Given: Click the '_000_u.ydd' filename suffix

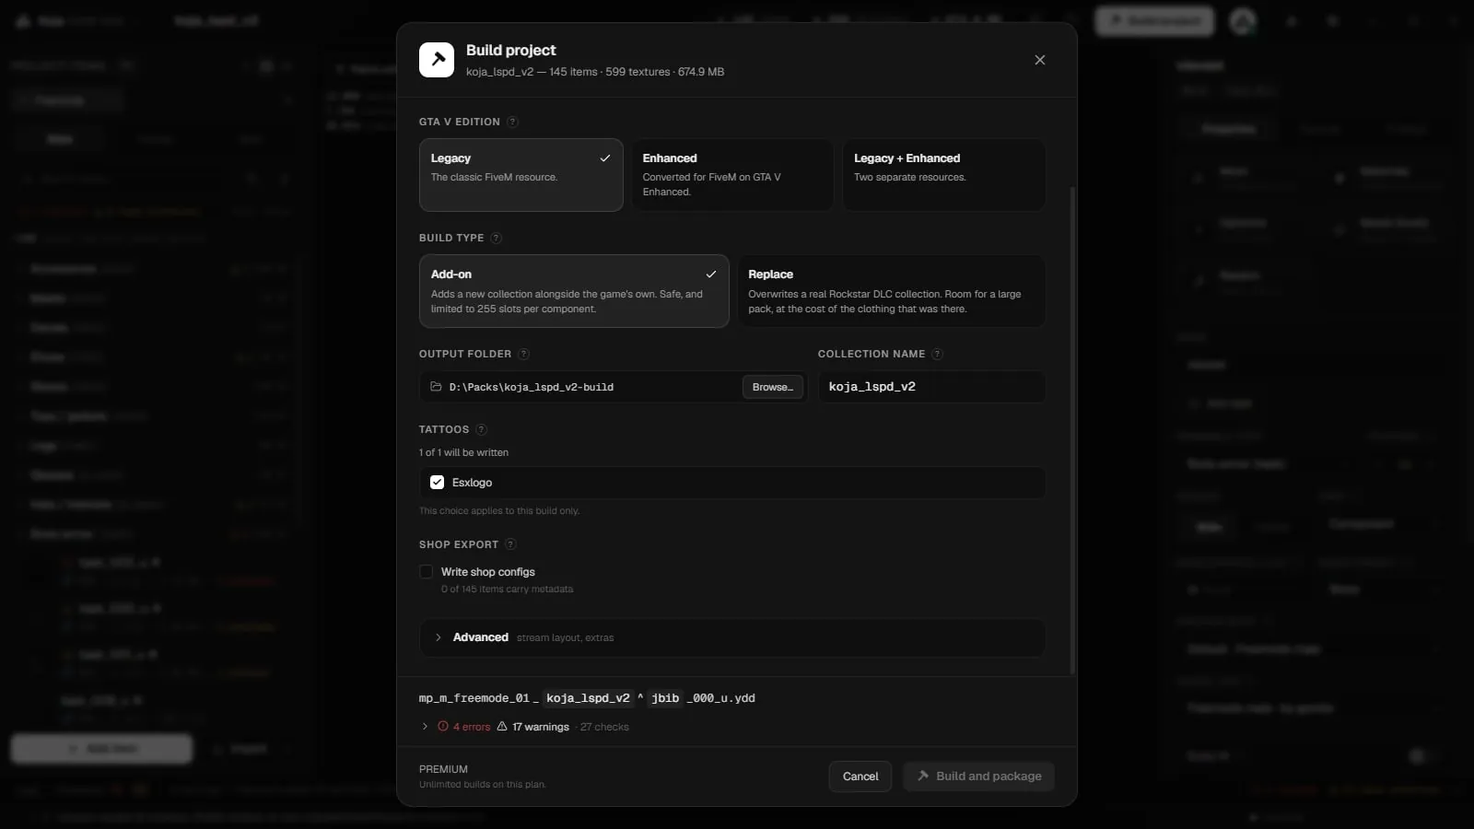Looking at the screenshot, I should coord(721,698).
